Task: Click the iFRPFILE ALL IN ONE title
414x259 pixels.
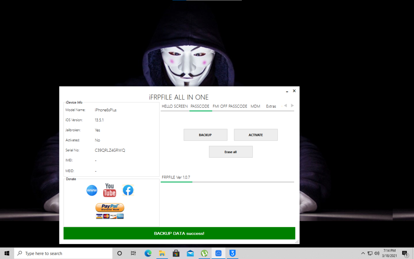Action: point(179,97)
